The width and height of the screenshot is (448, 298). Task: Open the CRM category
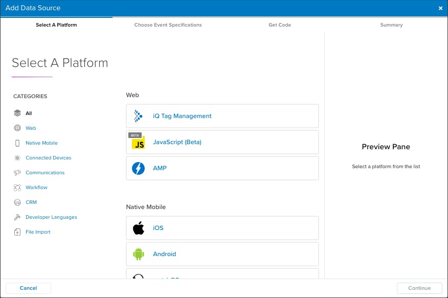31,202
